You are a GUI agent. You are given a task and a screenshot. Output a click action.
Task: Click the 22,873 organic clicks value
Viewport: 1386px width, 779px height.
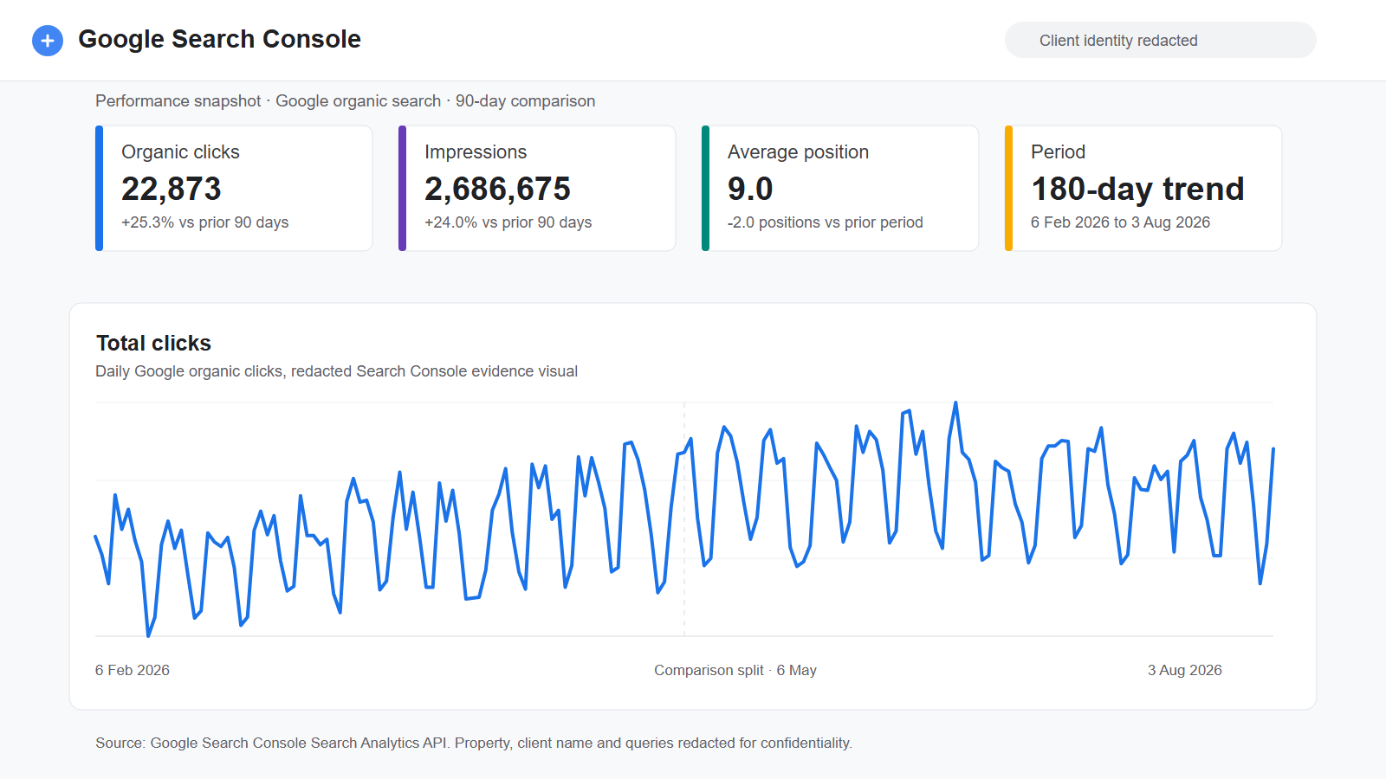pyautogui.click(x=172, y=189)
